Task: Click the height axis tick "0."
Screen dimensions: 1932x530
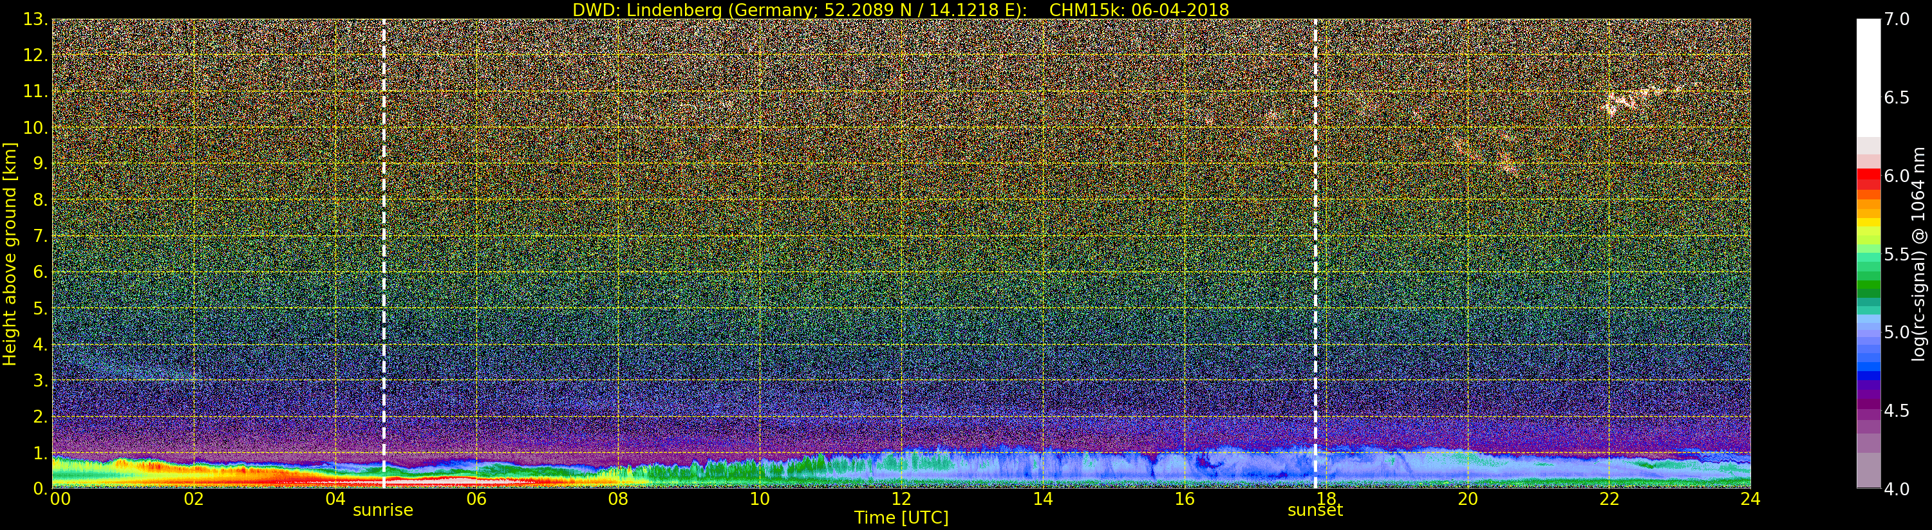Action: [41, 489]
